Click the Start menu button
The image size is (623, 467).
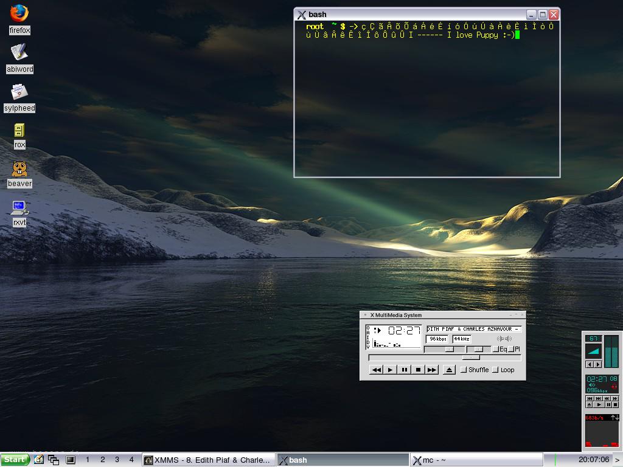click(15, 460)
